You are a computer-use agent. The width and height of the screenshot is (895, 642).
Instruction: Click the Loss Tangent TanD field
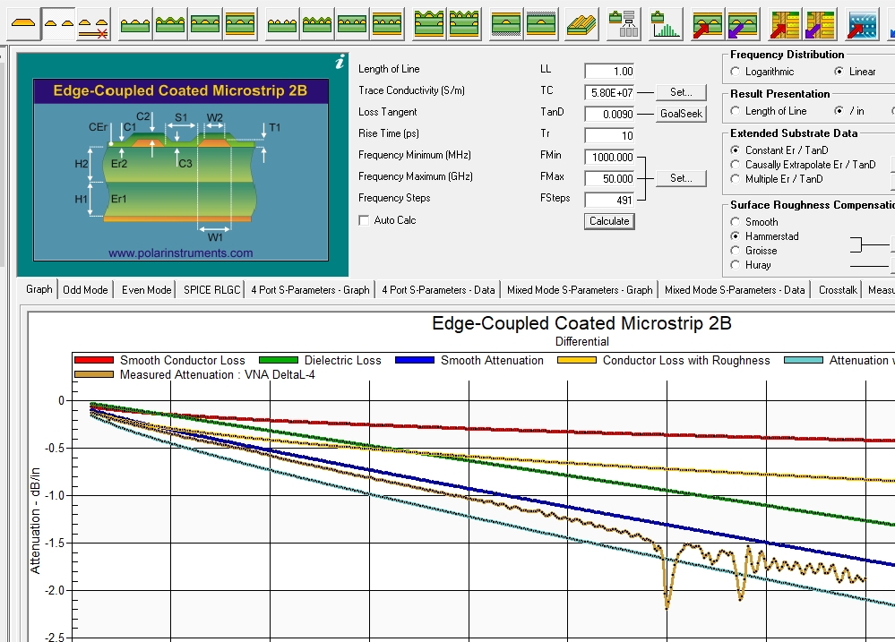[609, 114]
